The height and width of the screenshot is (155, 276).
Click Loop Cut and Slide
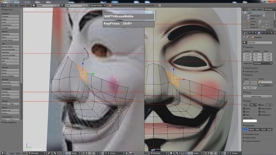[x=10, y=55]
